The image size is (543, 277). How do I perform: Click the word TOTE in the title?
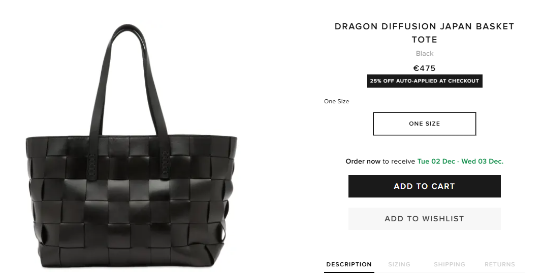(x=424, y=39)
